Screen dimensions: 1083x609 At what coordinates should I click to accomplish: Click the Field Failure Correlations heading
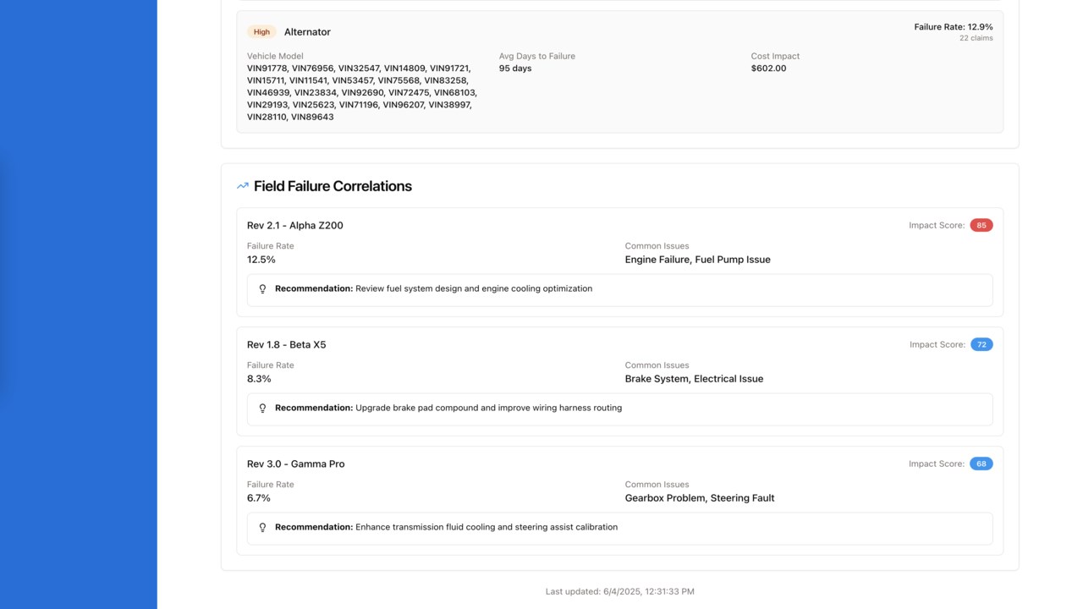point(333,186)
